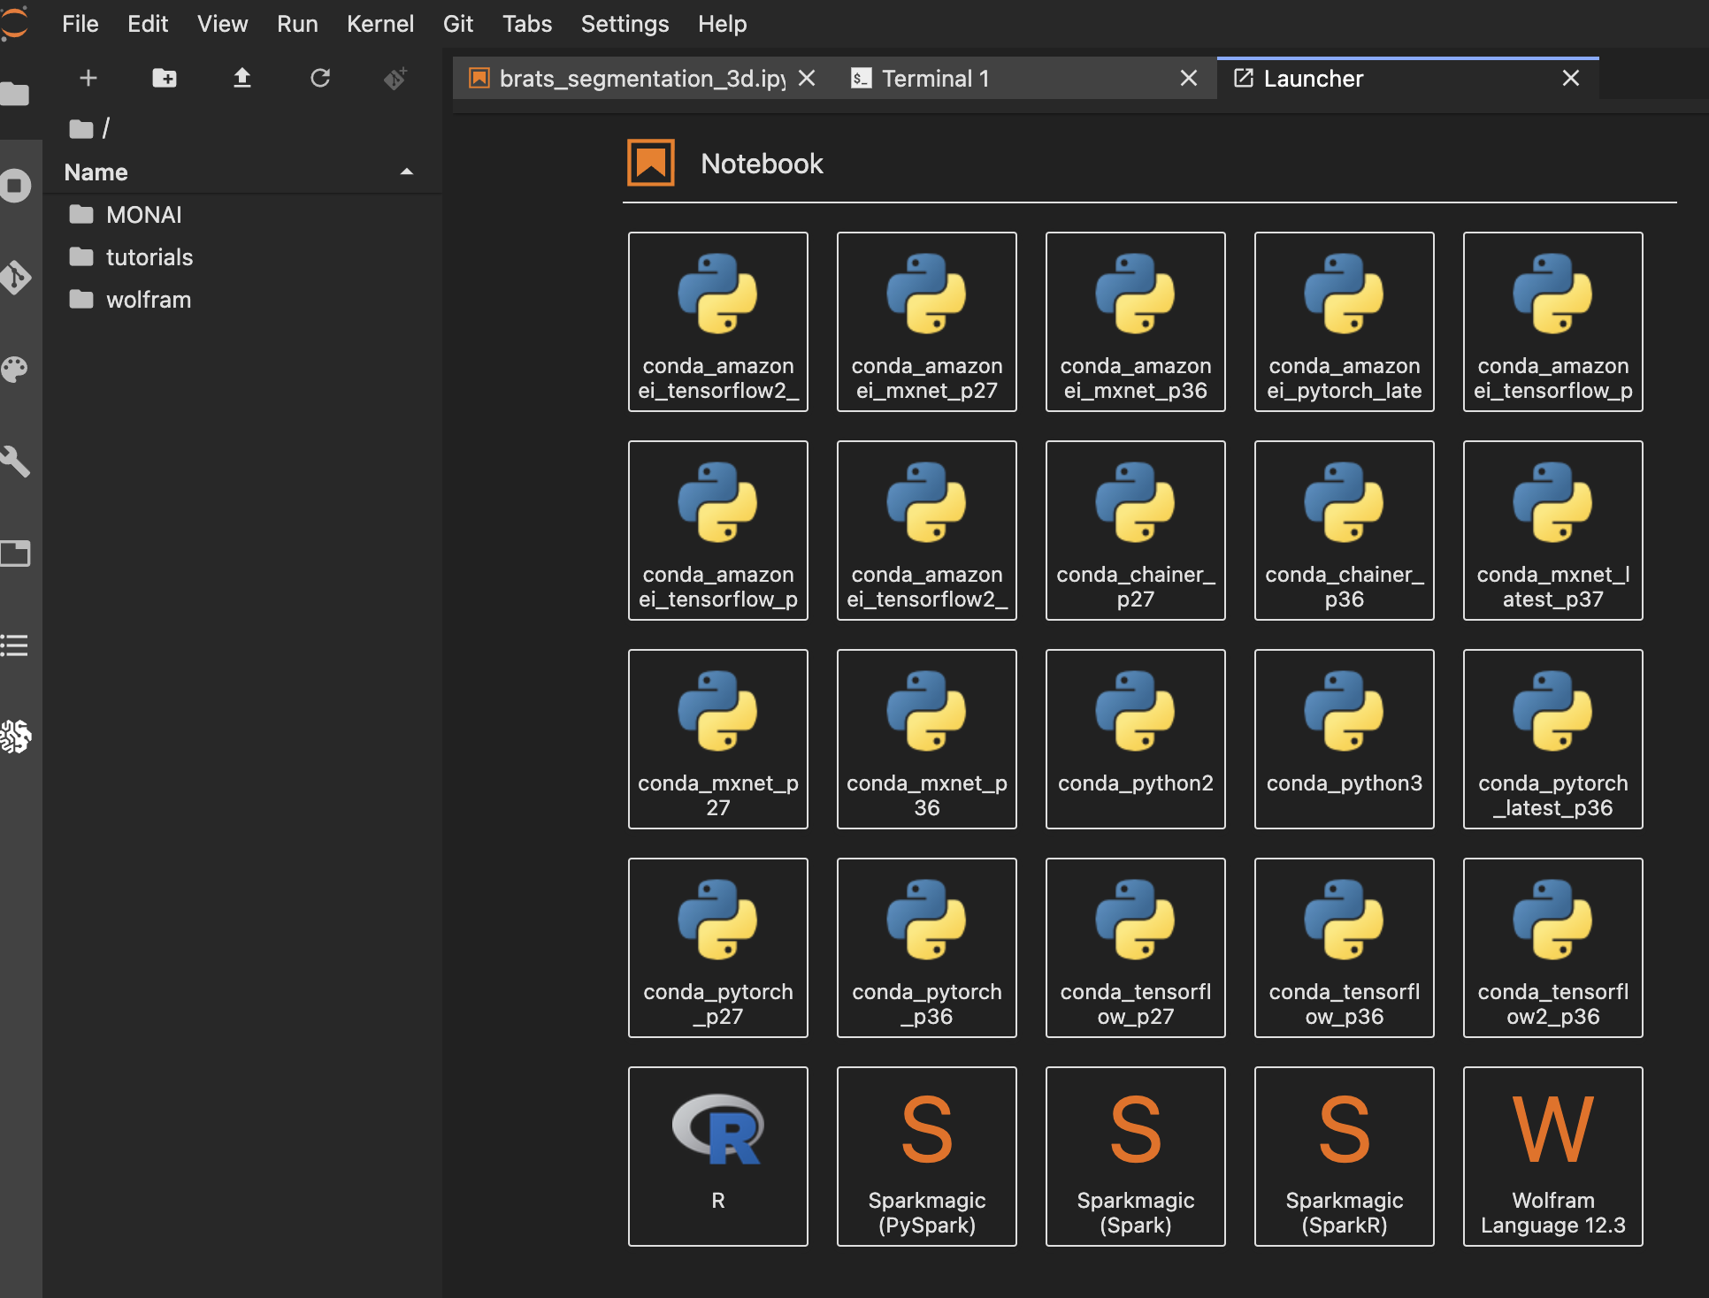
Task: Open the Git menu
Action: [x=458, y=24]
